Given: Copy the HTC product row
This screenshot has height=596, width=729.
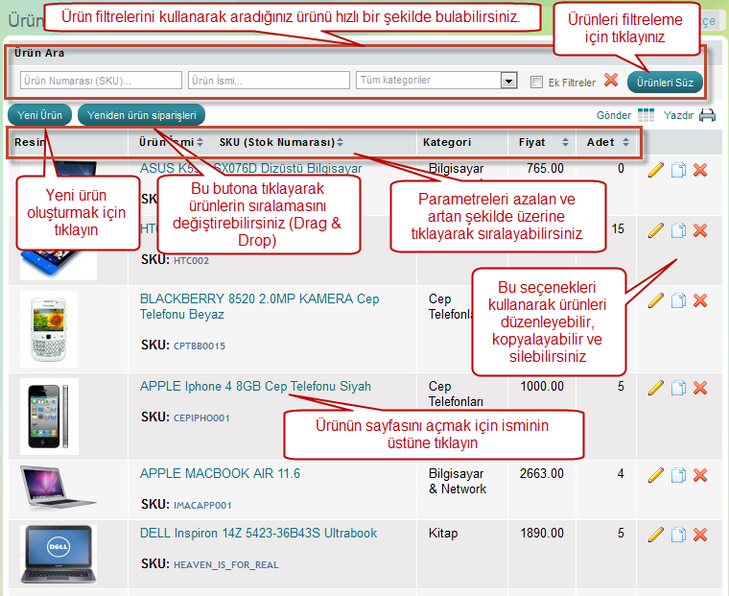Looking at the screenshot, I should pos(678,230).
